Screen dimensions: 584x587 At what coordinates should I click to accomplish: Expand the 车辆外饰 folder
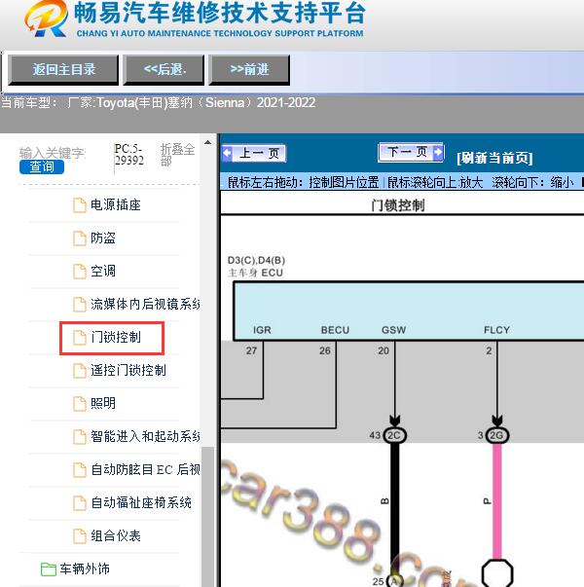(x=85, y=569)
